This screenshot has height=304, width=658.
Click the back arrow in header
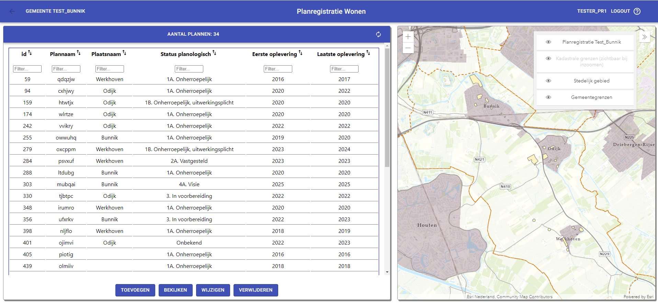(x=12, y=11)
